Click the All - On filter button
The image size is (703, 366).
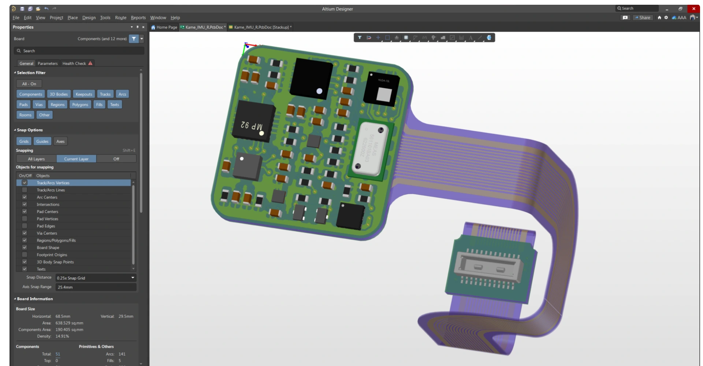[29, 84]
